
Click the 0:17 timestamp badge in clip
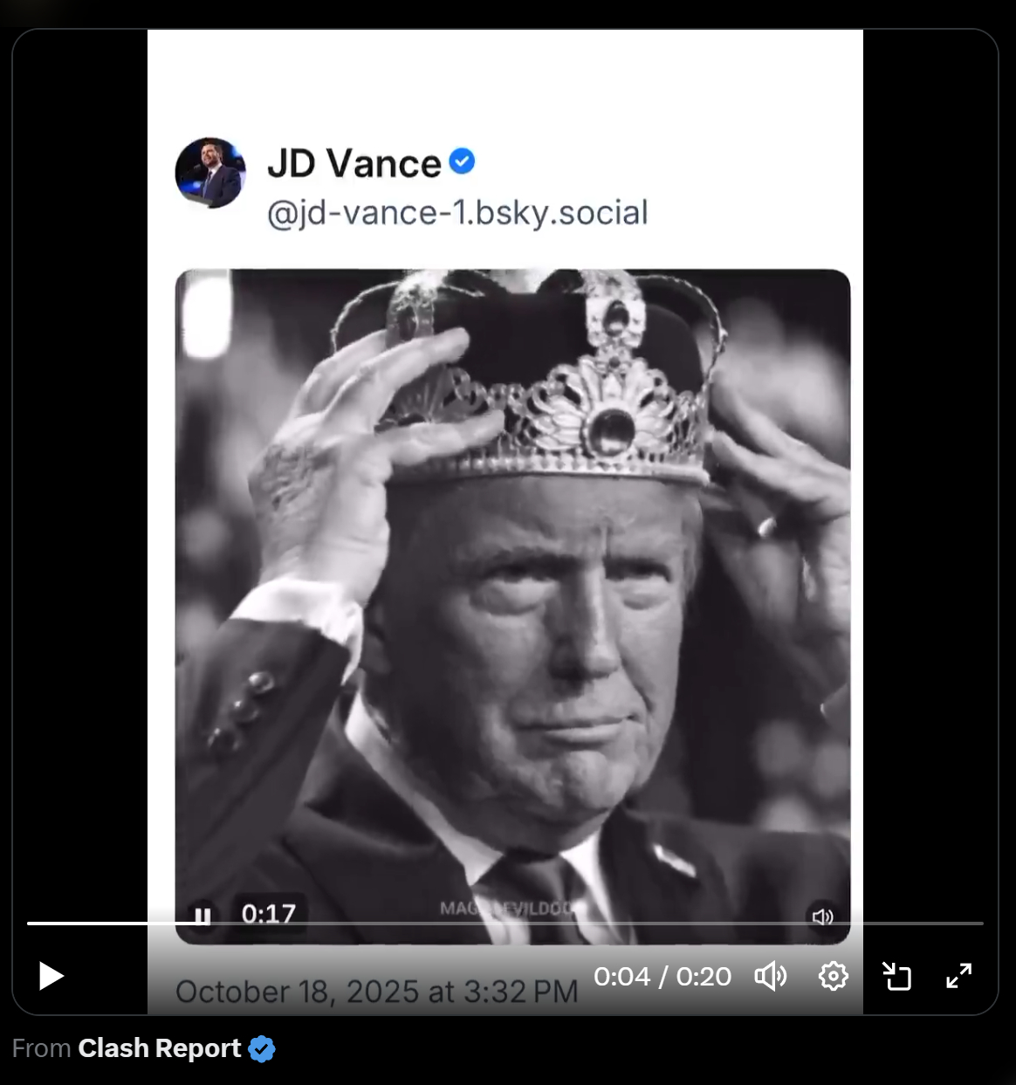269,914
